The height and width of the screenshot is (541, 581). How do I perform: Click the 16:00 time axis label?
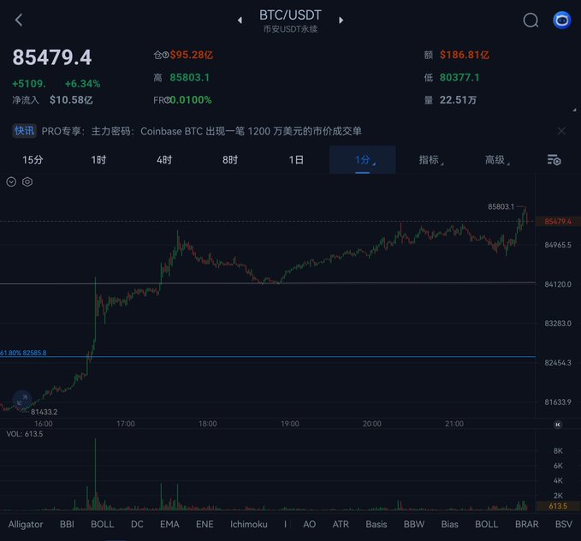point(44,424)
